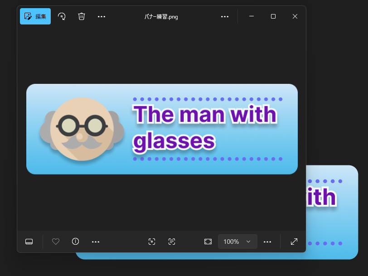Rotate the image with the rotate icon
This screenshot has height=276, width=368.
62,16
